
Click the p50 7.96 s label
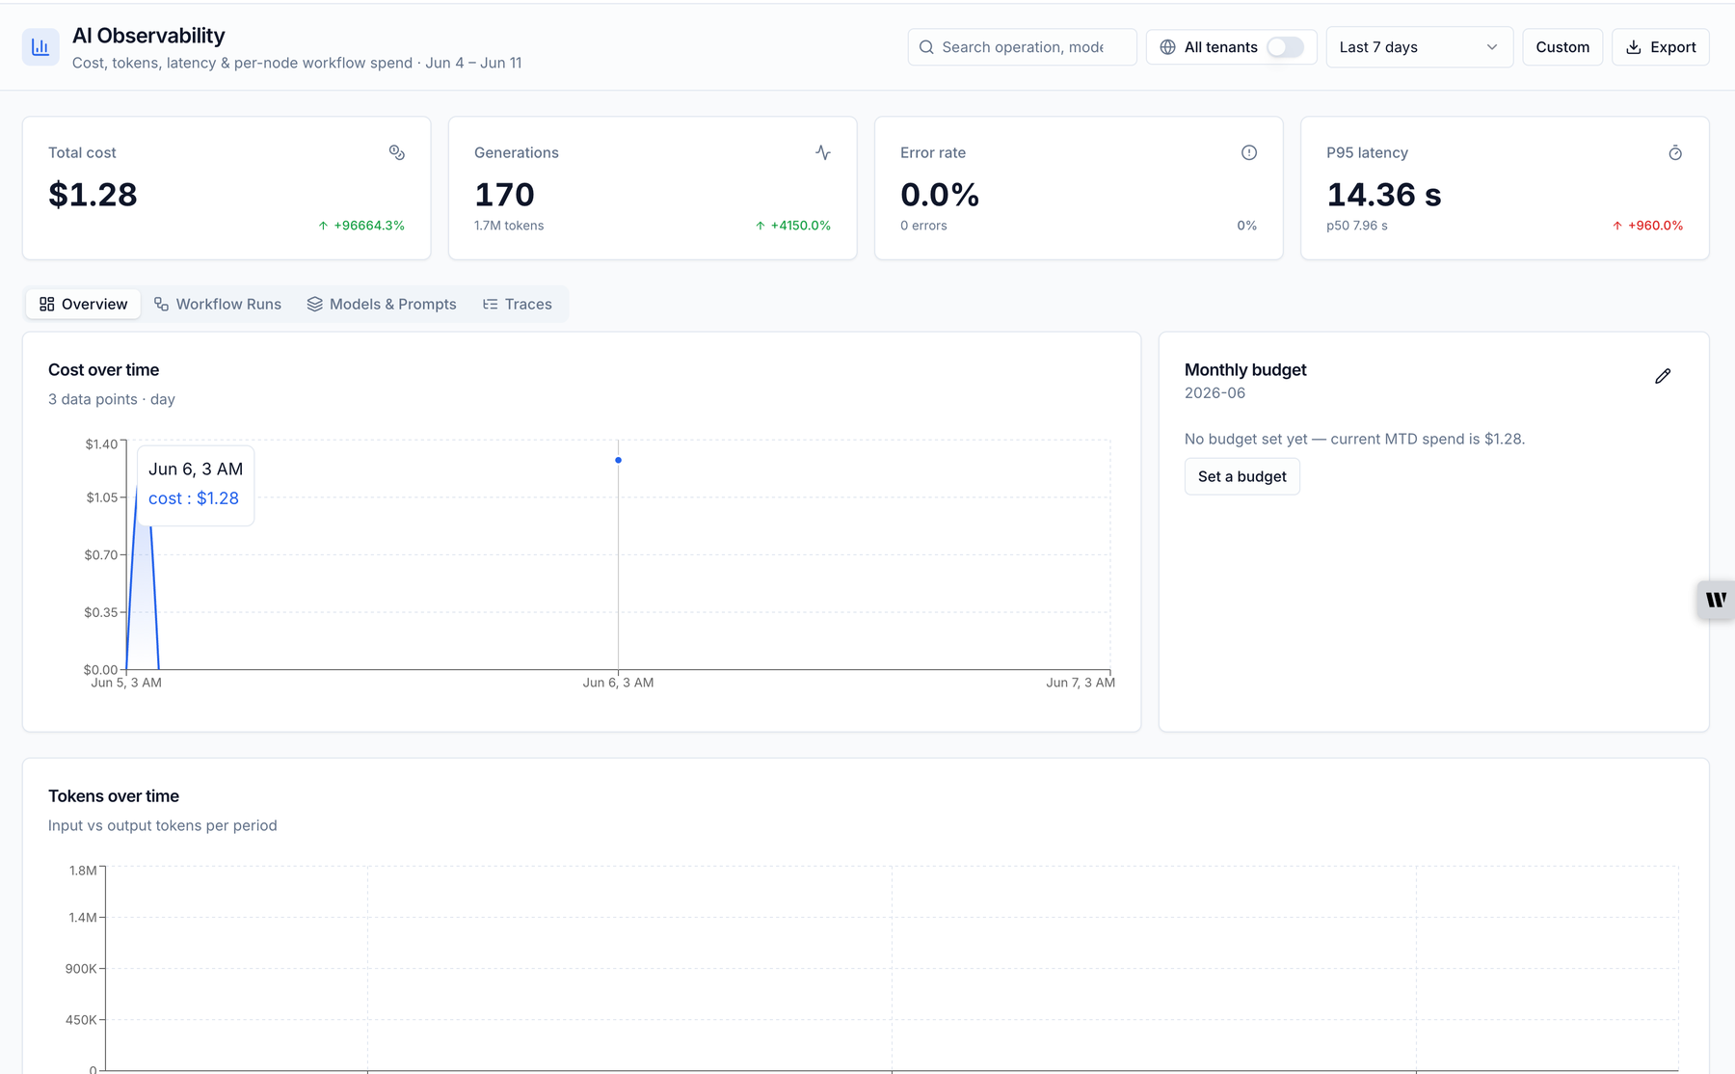[1357, 226]
